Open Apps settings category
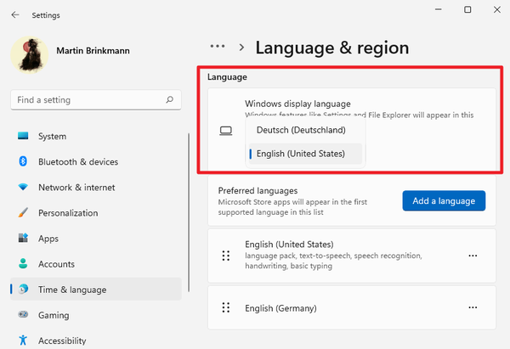 click(x=96, y=239)
